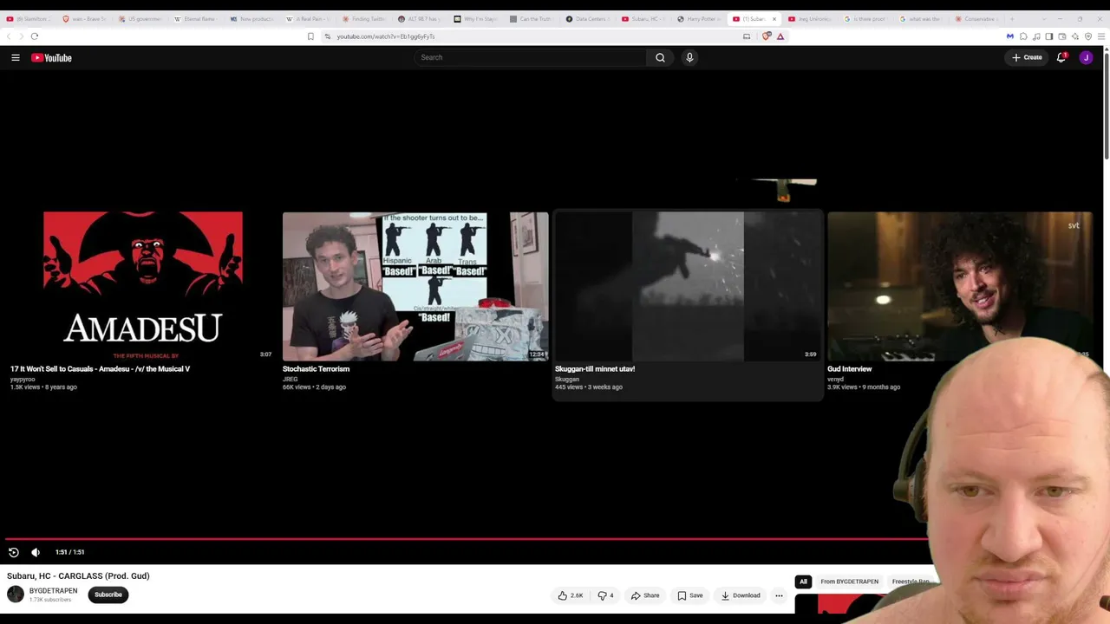This screenshot has height=624, width=1110.
Task: Open the Gud Interview title link
Action: pos(850,369)
